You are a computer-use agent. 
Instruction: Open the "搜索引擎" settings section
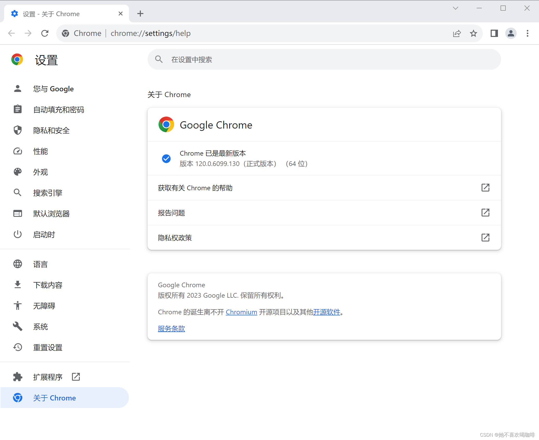point(48,193)
